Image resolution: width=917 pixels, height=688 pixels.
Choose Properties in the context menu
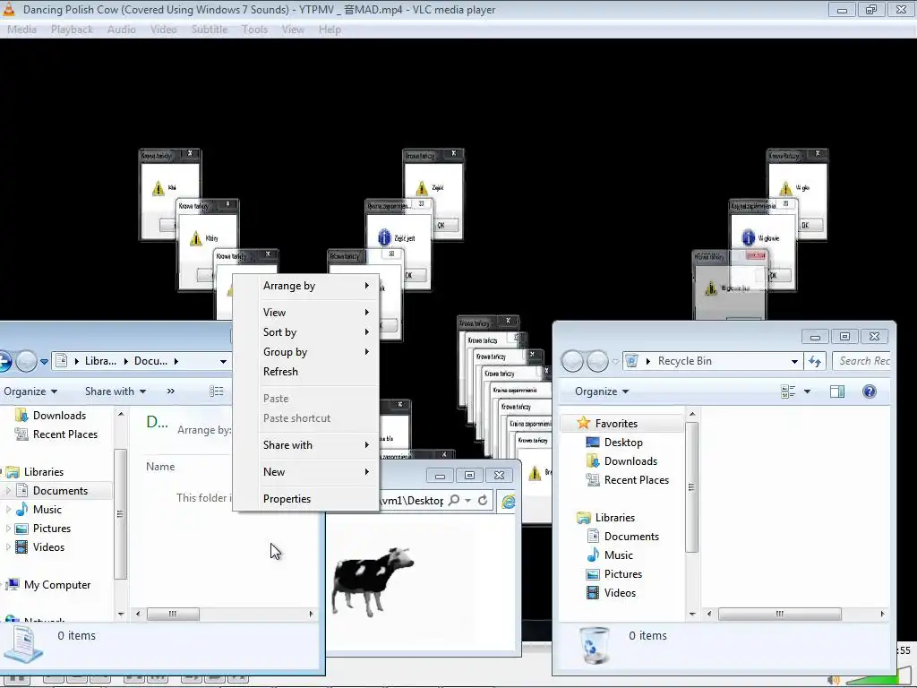306,499
